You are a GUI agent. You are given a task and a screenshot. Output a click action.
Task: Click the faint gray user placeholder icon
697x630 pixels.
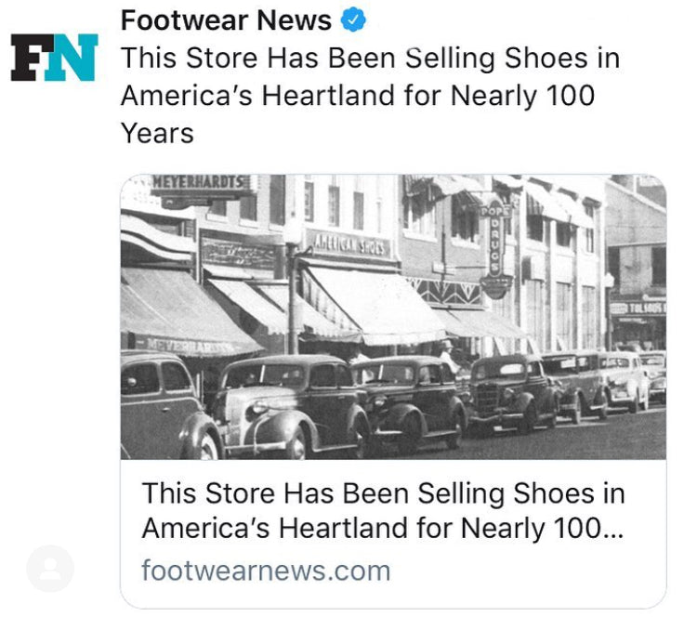pyautogui.click(x=50, y=569)
